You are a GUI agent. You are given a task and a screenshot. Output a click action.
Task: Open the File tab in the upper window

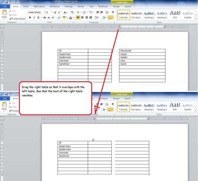(5, 6)
